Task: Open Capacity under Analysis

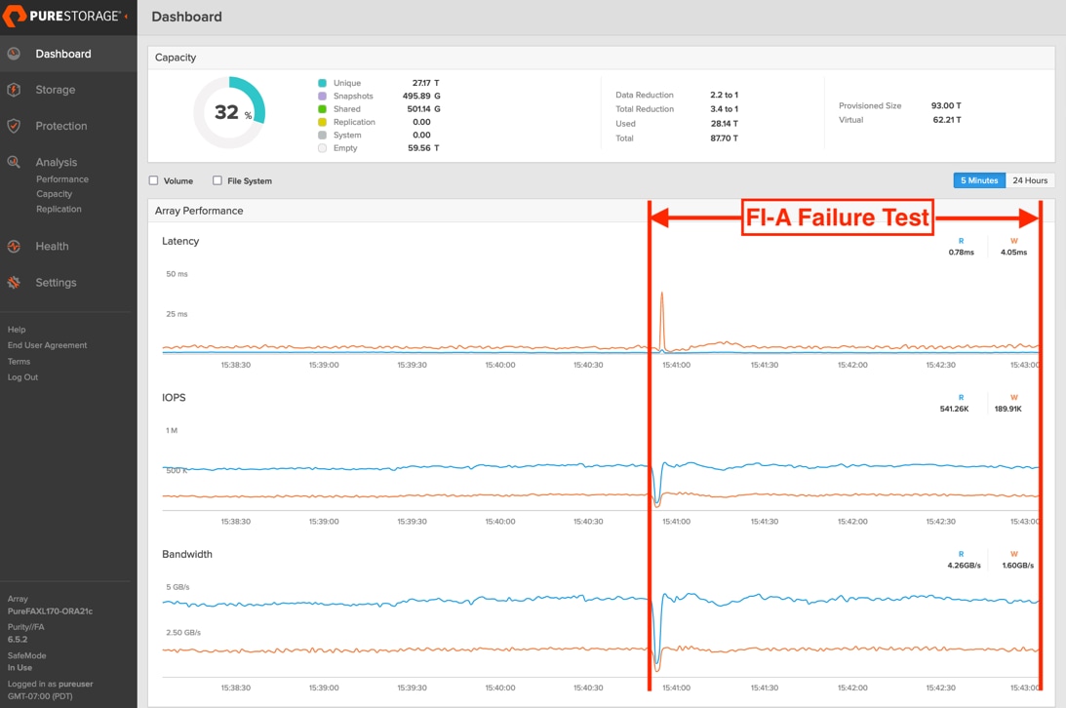Action: click(55, 194)
